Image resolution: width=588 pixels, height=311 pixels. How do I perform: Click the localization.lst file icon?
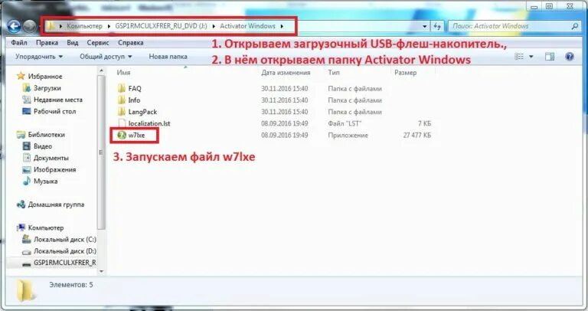pos(122,123)
